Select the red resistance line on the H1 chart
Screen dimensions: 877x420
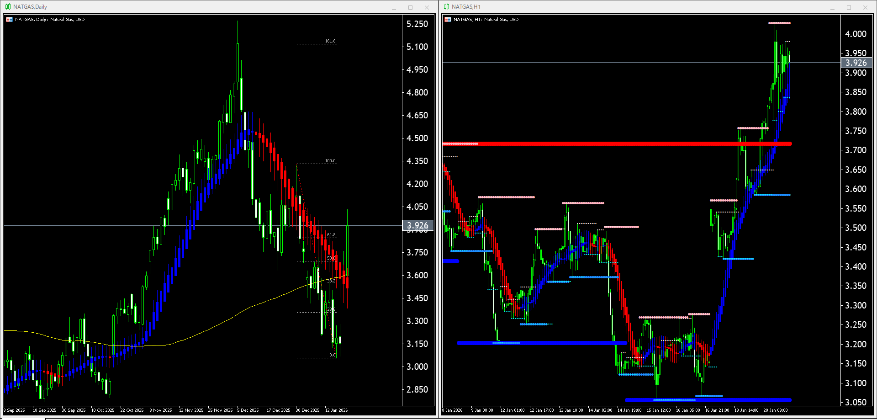(617, 144)
